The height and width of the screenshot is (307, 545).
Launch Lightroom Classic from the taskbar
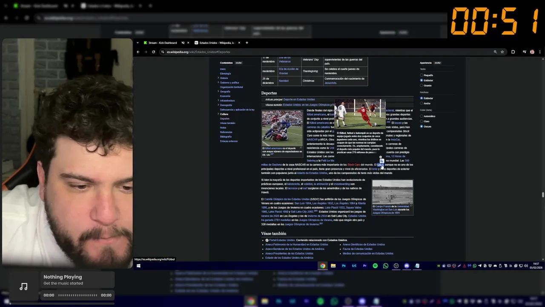[x=354, y=266]
